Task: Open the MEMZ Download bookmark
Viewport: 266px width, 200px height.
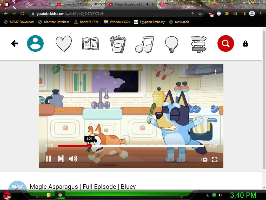Action: [x=19, y=22]
